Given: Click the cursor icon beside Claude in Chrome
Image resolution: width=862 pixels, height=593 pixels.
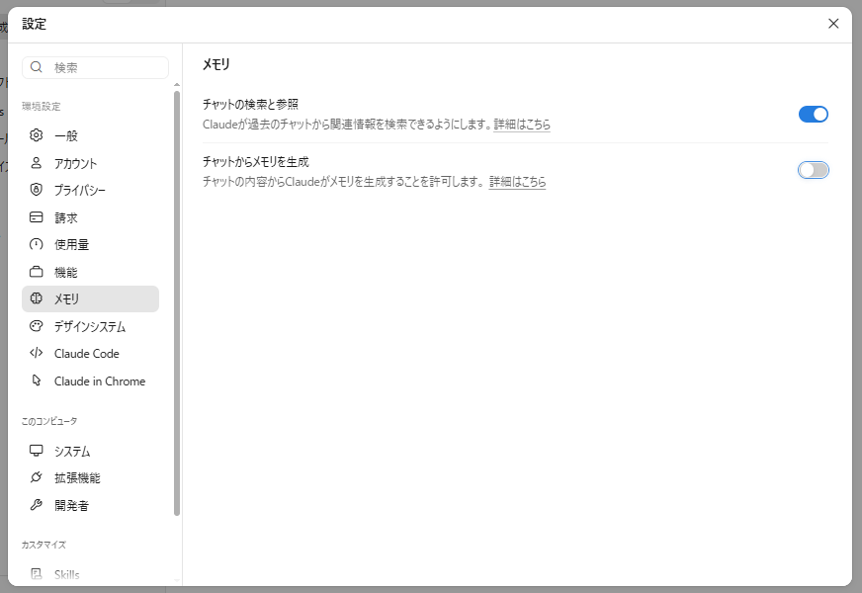Looking at the screenshot, I should [37, 381].
